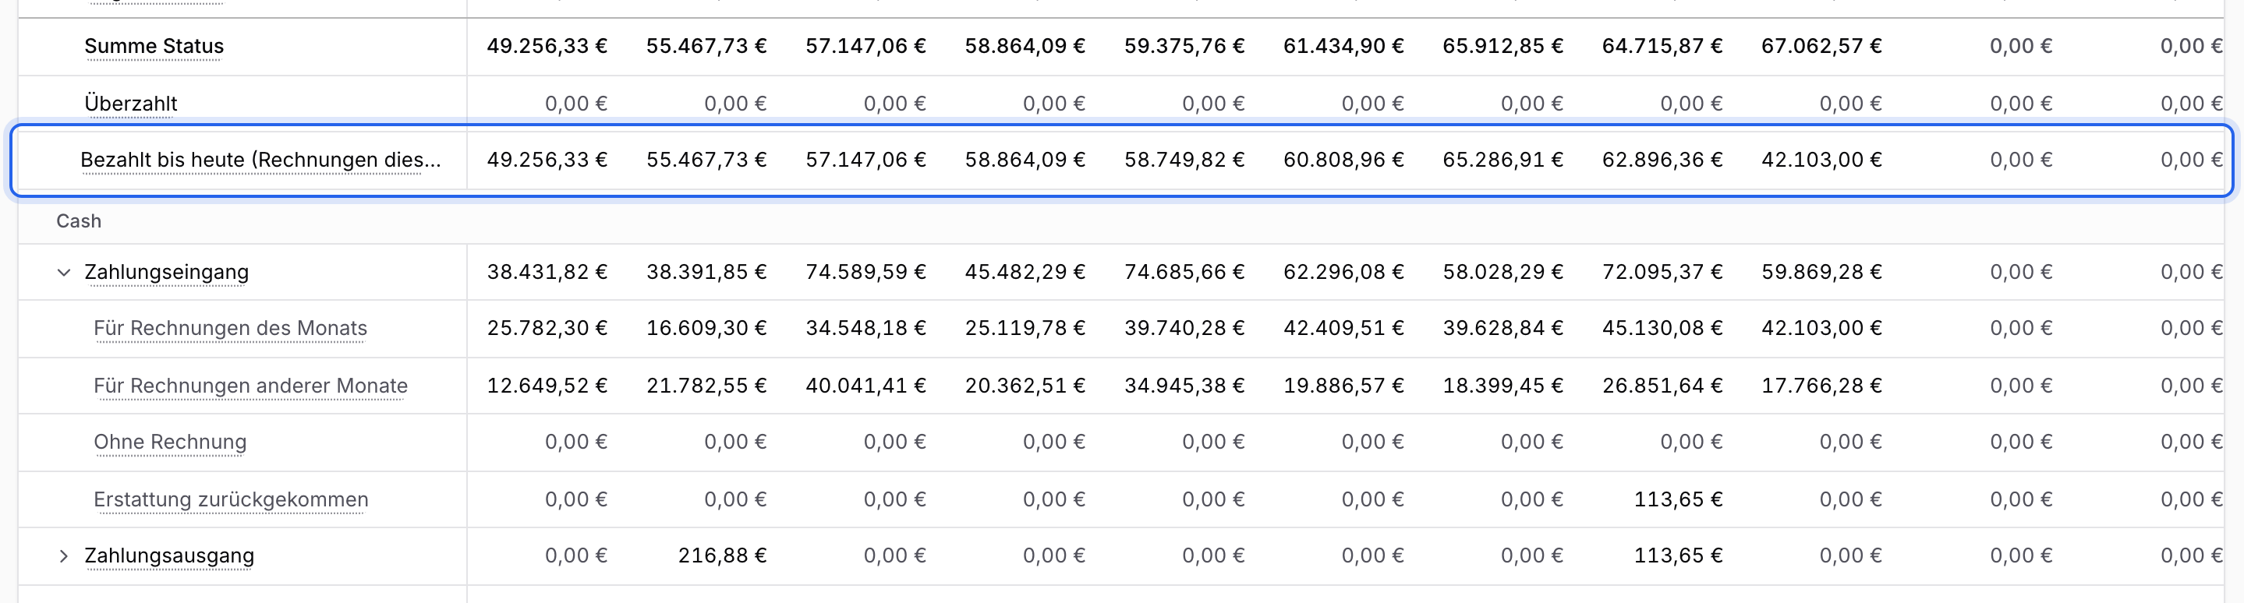Open the Zahlungseingang label
Viewport: 2244px width, 603px height.
(x=166, y=273)
